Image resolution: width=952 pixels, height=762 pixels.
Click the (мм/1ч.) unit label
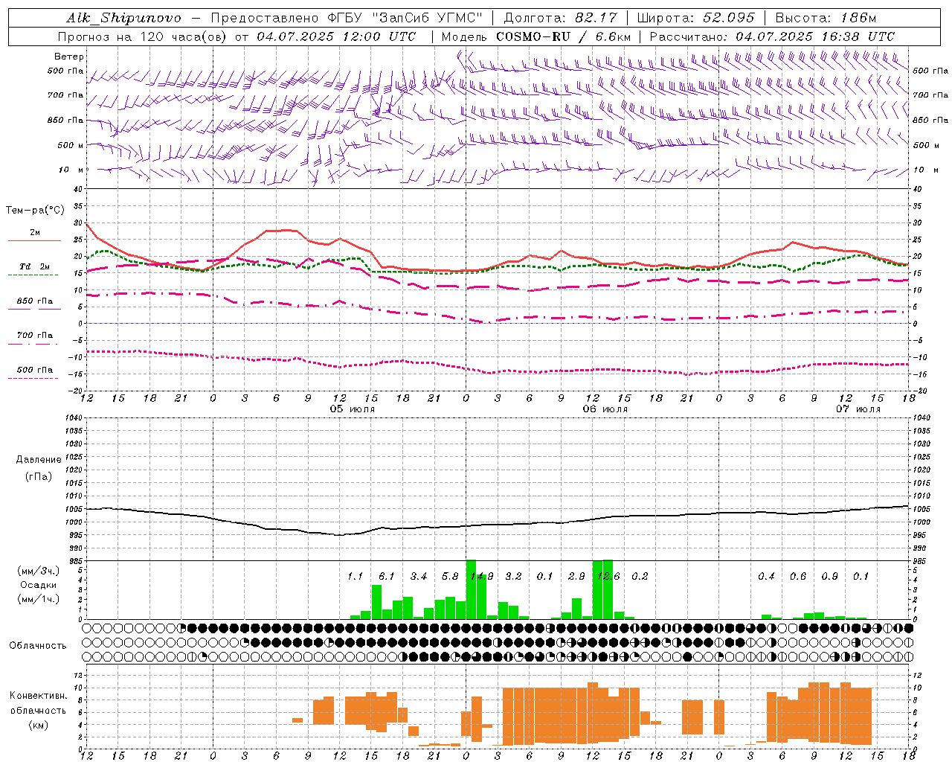pos(38,599)
